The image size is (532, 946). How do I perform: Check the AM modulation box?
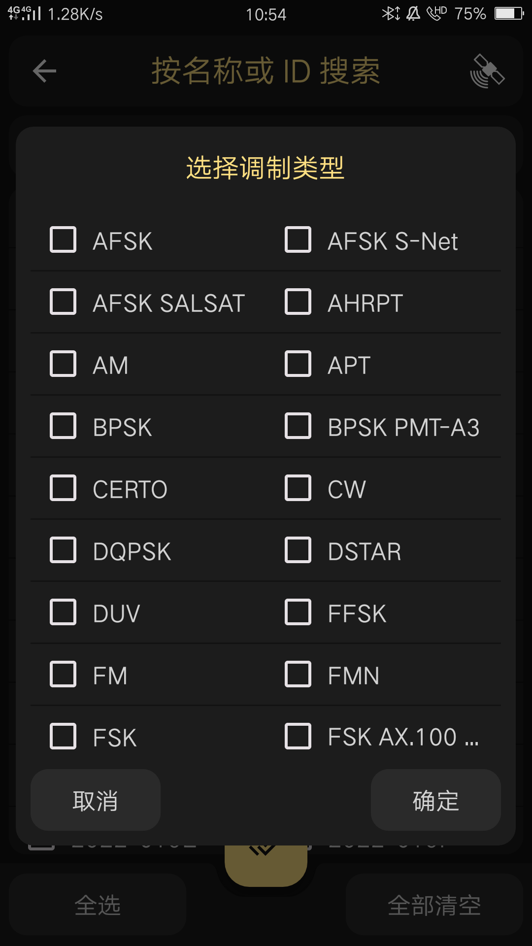[x=63, y=364]
